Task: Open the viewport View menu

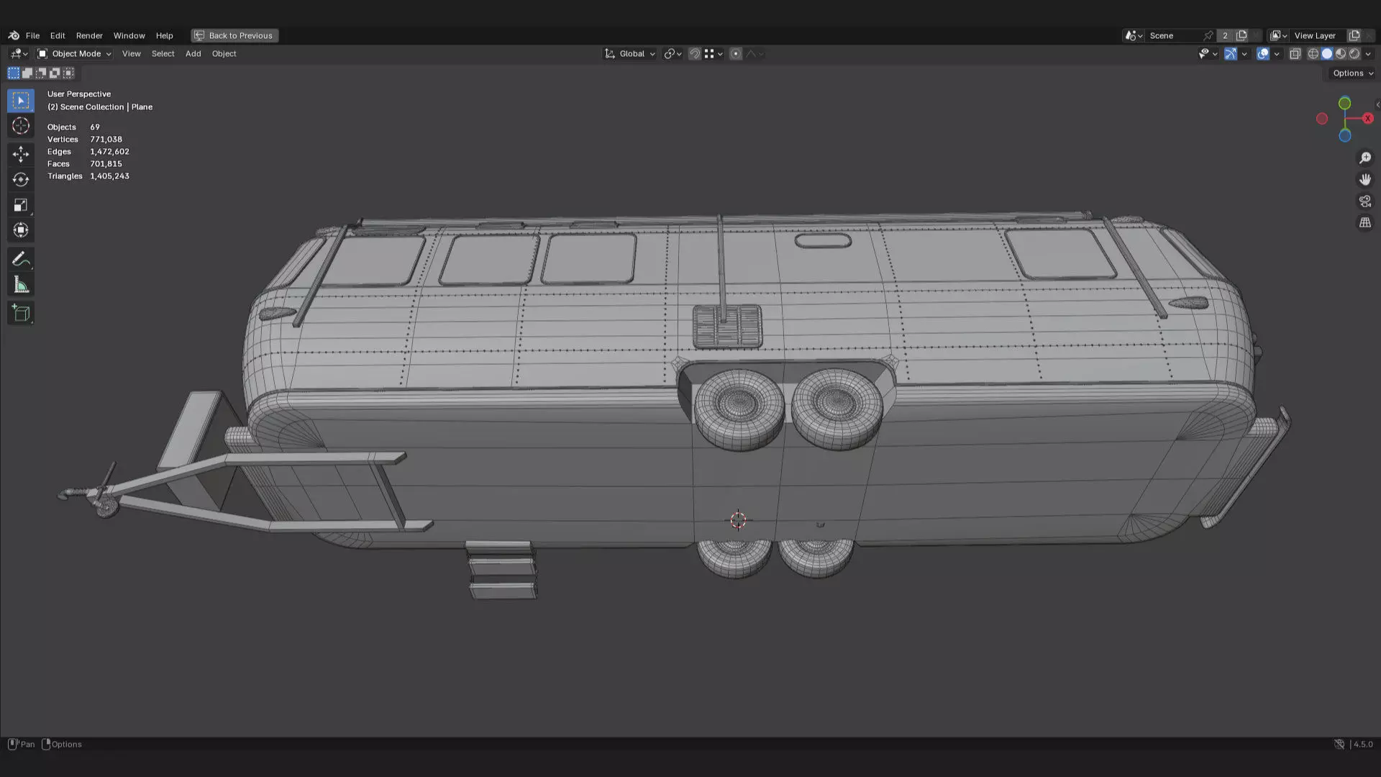Action: pos(131,54)
